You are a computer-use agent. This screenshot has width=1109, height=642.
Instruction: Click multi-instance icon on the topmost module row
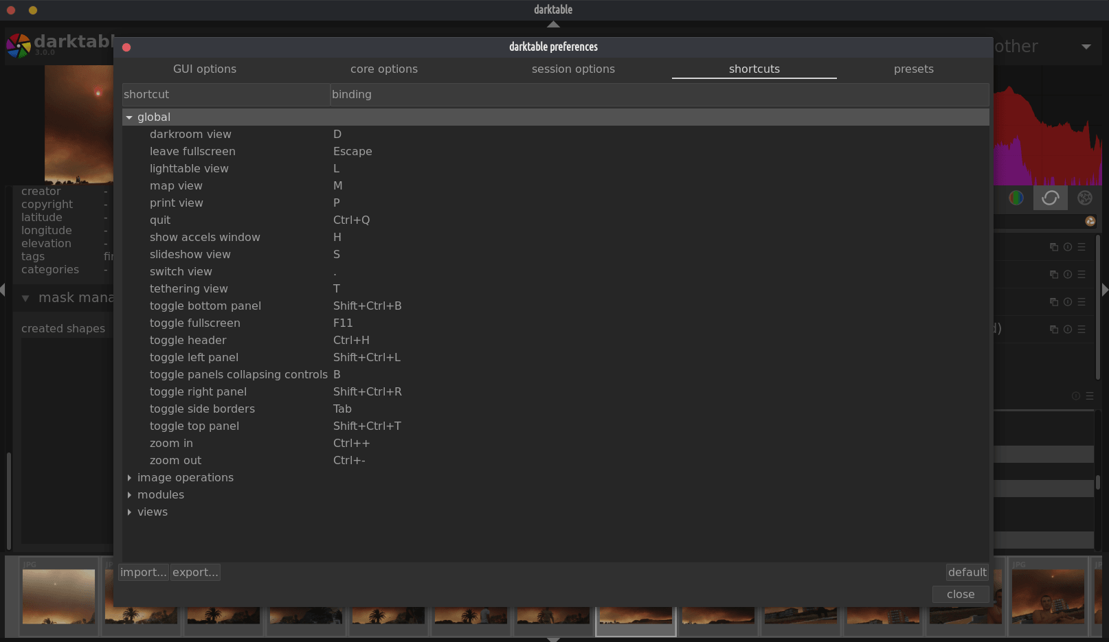1053,247
